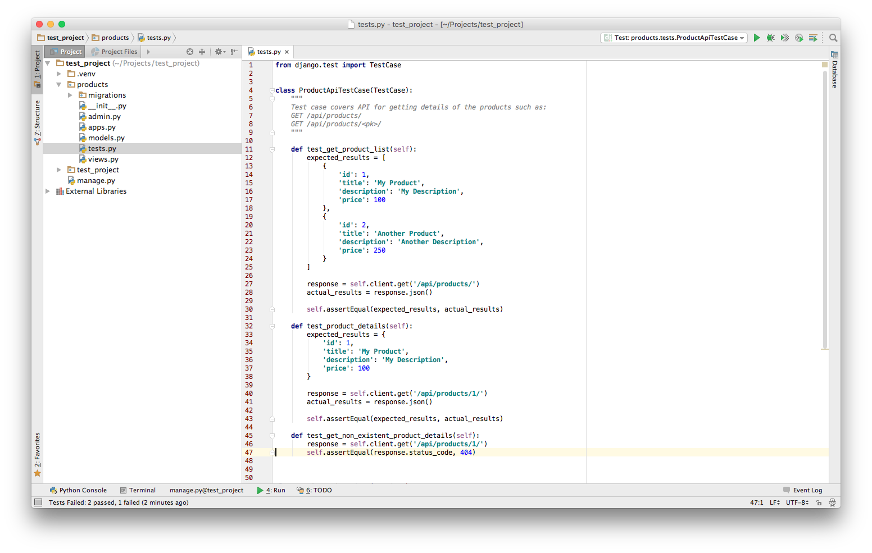Toggle the file read-only lock icon

pos(819,502)
